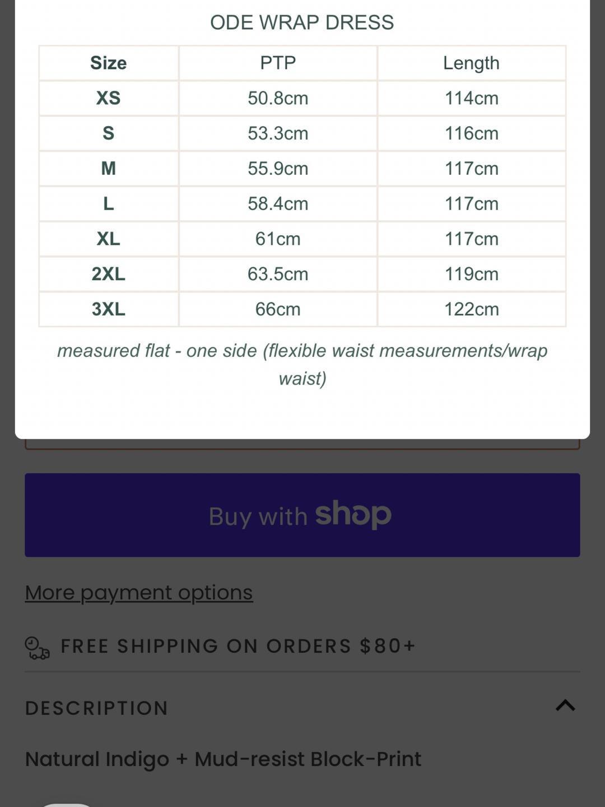
Task: Click the Shop logo inside purchase button
Action: pos(353,514)
